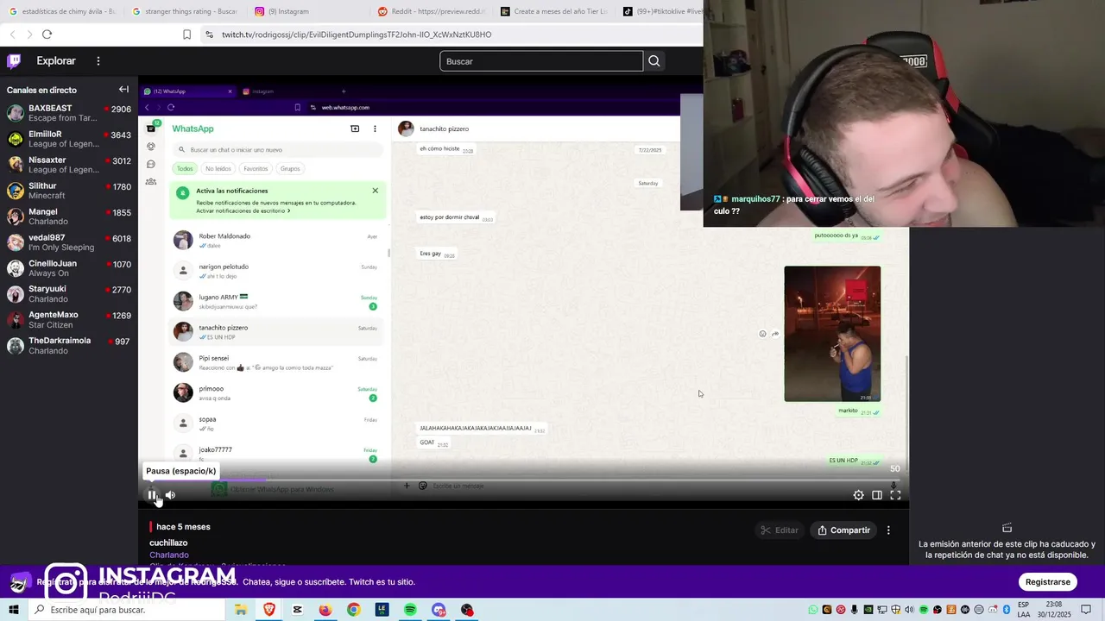This screenshot has height=621, width=1105.
Task: Open CinellloJuan channel in sidebar
Action: pos(69,268)
